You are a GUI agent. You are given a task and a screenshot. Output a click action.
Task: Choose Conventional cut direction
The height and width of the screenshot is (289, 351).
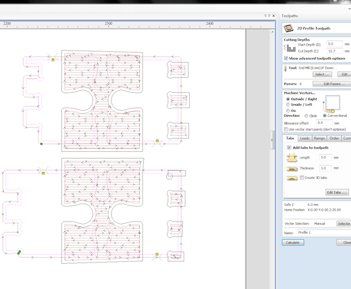[x=325, y=116]
